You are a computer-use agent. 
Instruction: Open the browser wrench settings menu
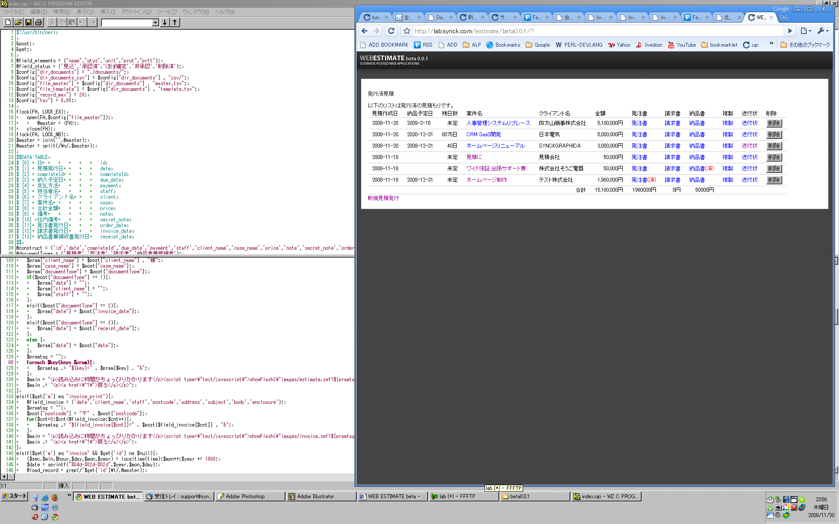pos(823,31)
